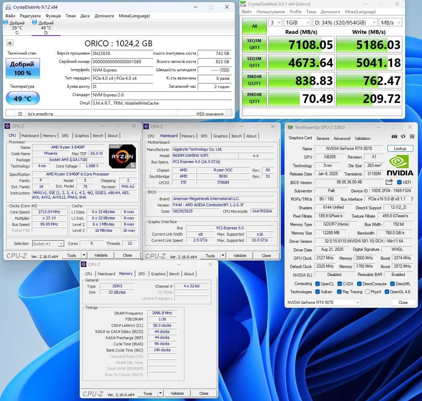Open Tools dropdown arrow in CPU-Z processor window
This screenshot has width=422, height=401.
[84, 255]
